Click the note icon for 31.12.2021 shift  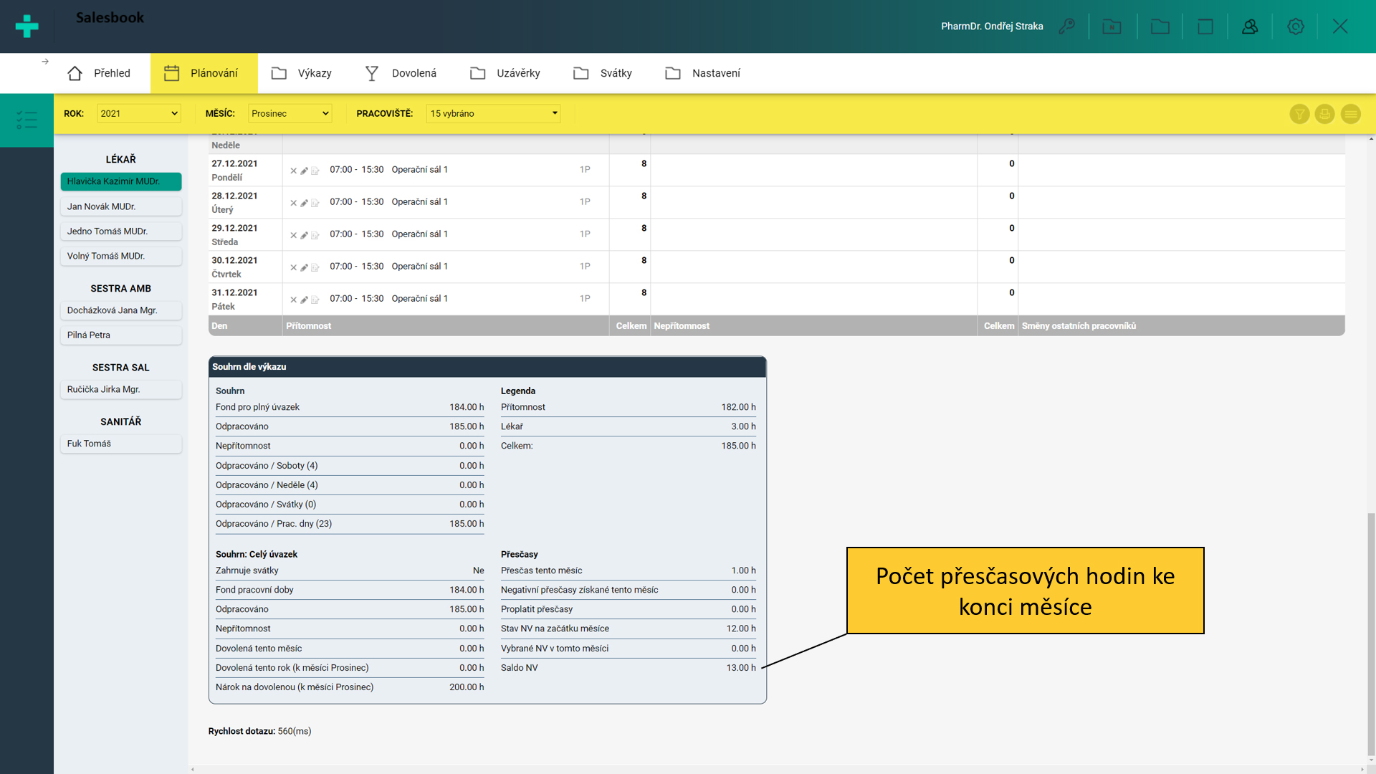(x=315, y=300)
